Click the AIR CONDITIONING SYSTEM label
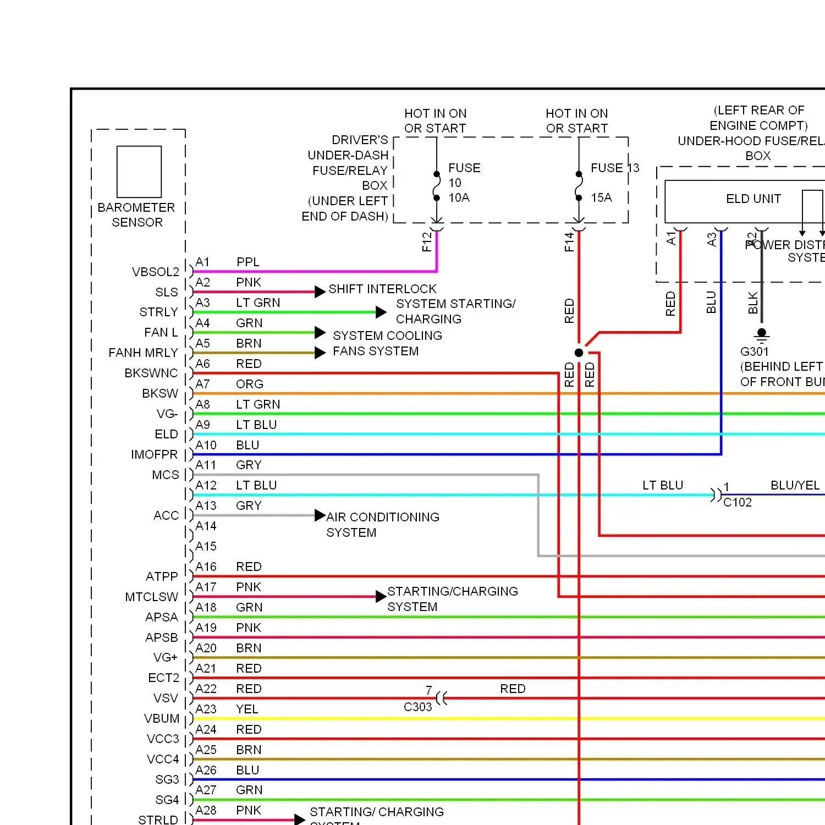 tap(383, 525)
